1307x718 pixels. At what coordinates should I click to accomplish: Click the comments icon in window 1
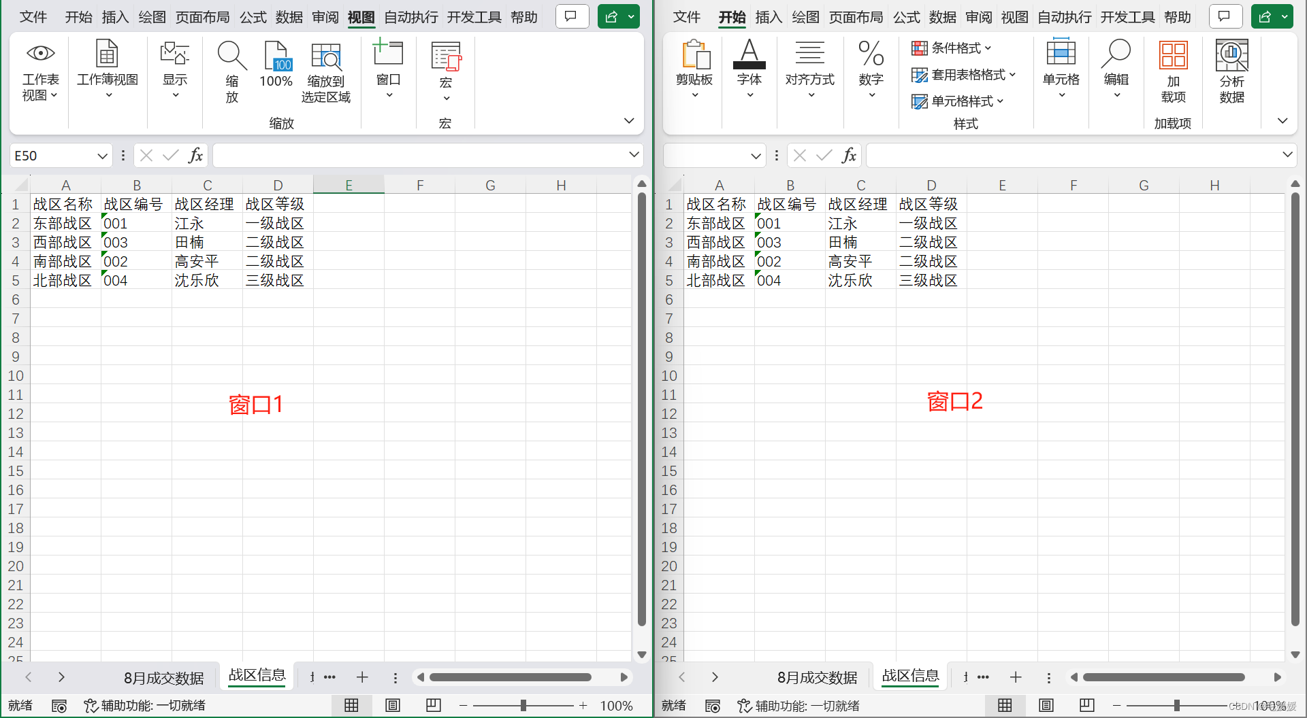(x=572, y=16)
